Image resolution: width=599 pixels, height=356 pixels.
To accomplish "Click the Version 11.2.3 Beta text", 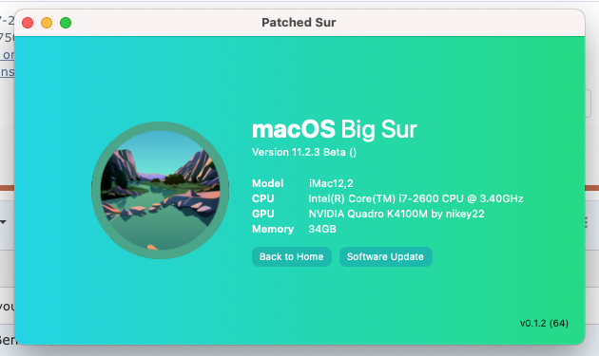I will pyautogui.click(x=304, y=152).
